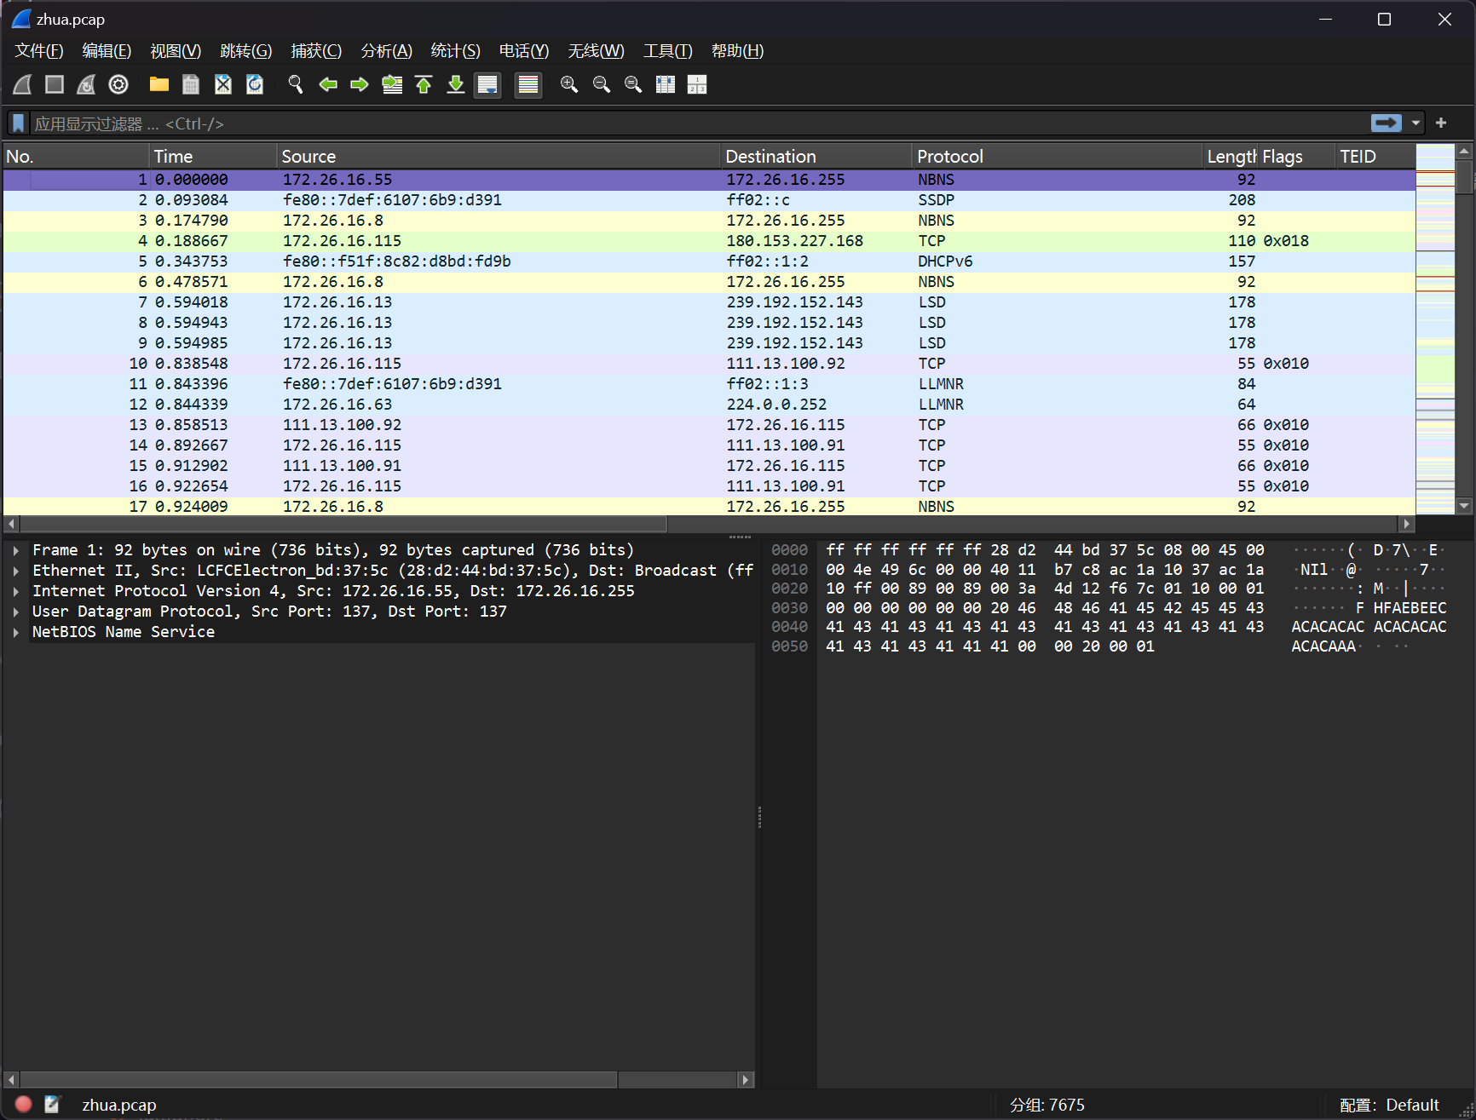Apply the display filter arrow button

pos(1387,123)
